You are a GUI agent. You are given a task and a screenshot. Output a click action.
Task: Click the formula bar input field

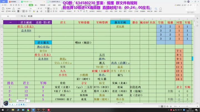click(x=111, y=16)
